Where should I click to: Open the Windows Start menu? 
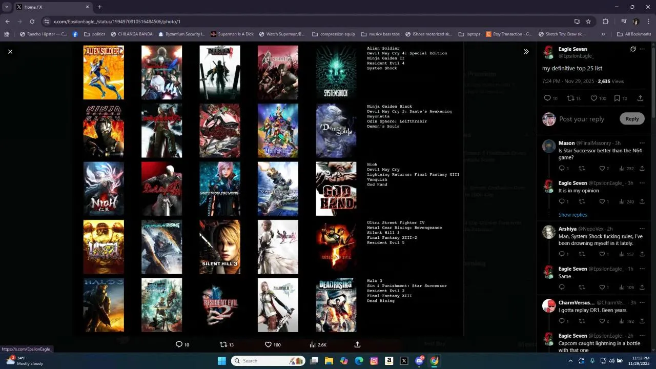click(221, 361)
